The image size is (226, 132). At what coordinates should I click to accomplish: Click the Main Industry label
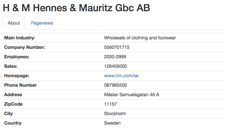coord(20,38)
